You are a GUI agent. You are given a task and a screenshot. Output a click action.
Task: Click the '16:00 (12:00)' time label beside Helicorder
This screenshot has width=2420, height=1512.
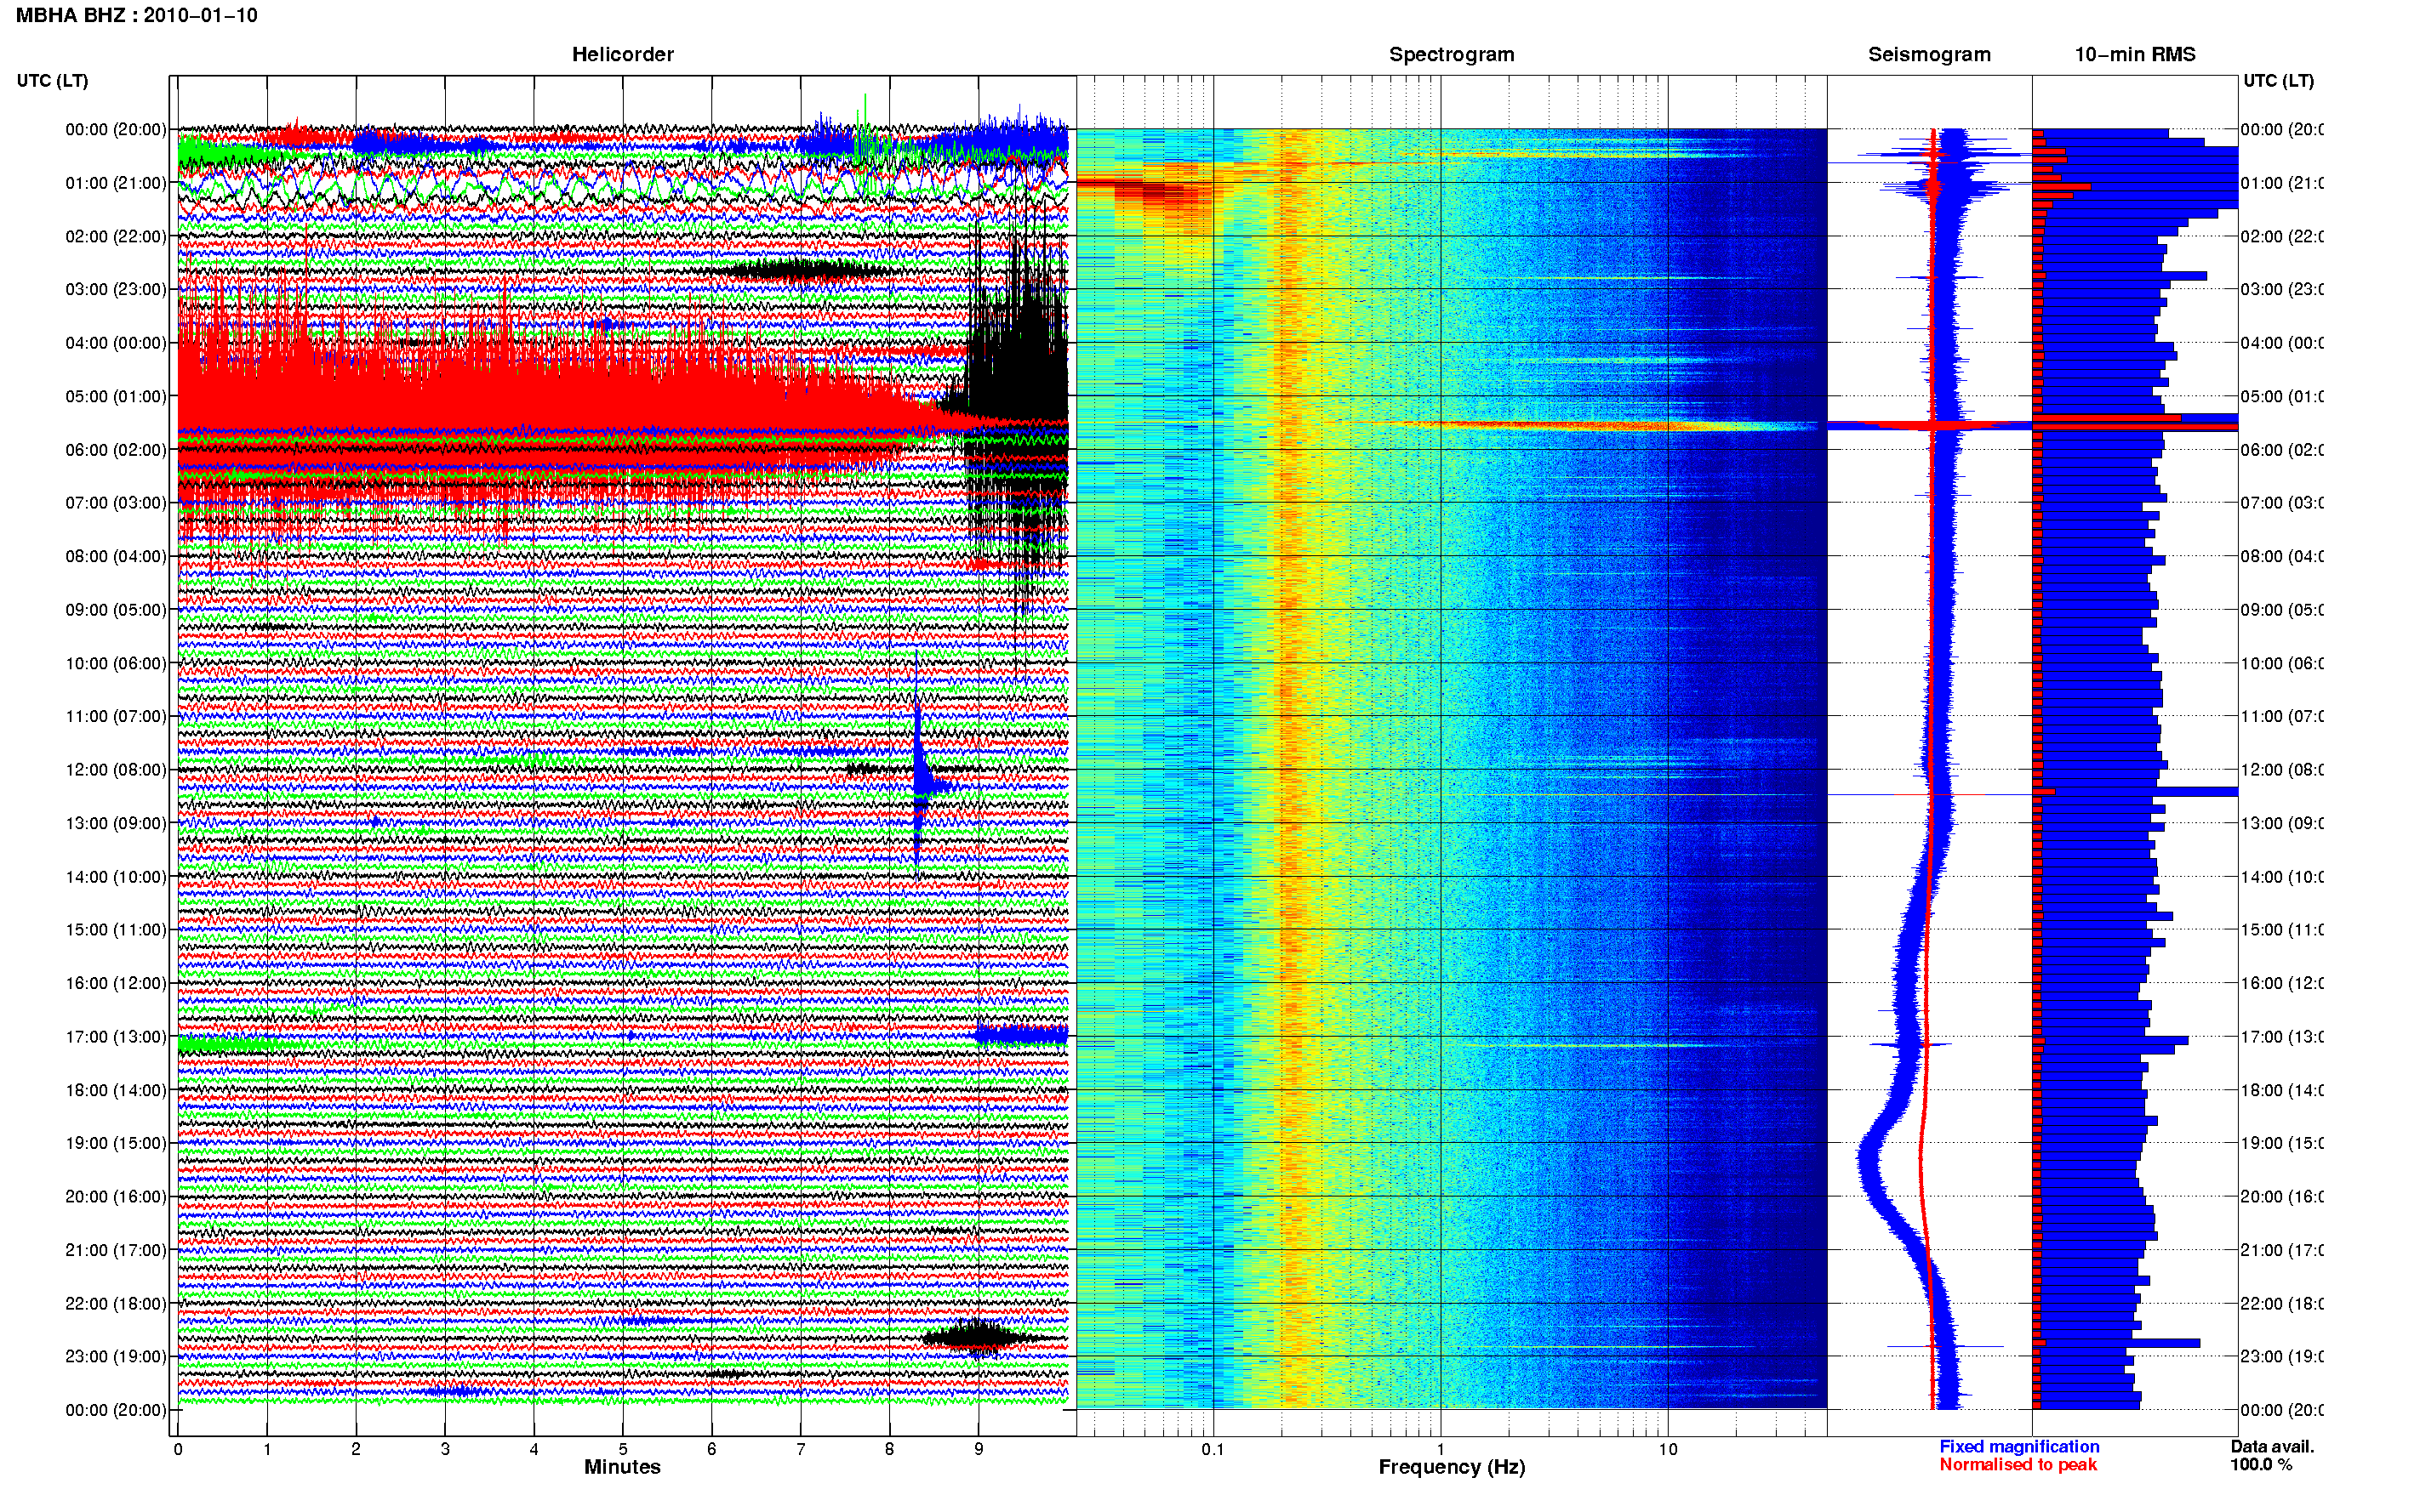116,983
